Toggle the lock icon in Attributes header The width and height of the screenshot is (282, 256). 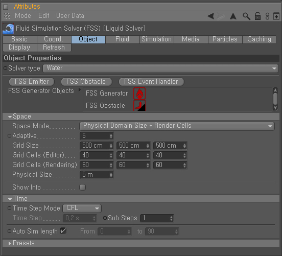(x=257, y=16)
